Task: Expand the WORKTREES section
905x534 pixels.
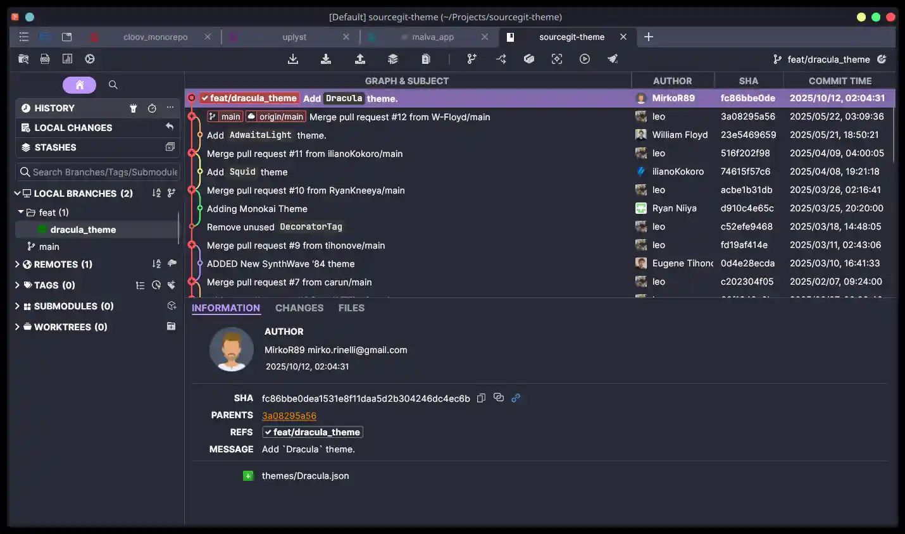Action: pyautogui.click(x=18, y=327)
